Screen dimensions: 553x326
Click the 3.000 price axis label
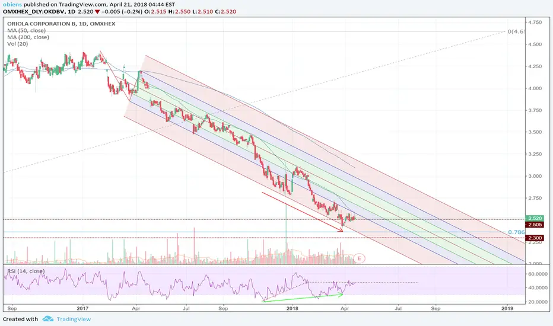click(535, 176)
